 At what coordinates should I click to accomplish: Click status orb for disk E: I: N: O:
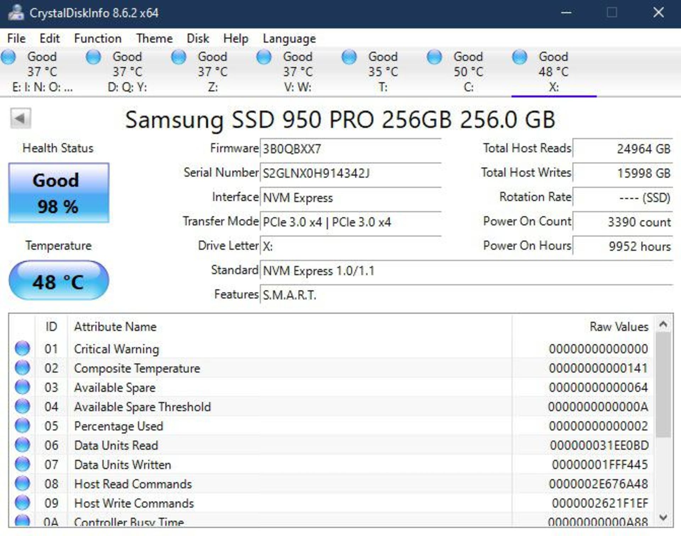click(x=9, y=57)
